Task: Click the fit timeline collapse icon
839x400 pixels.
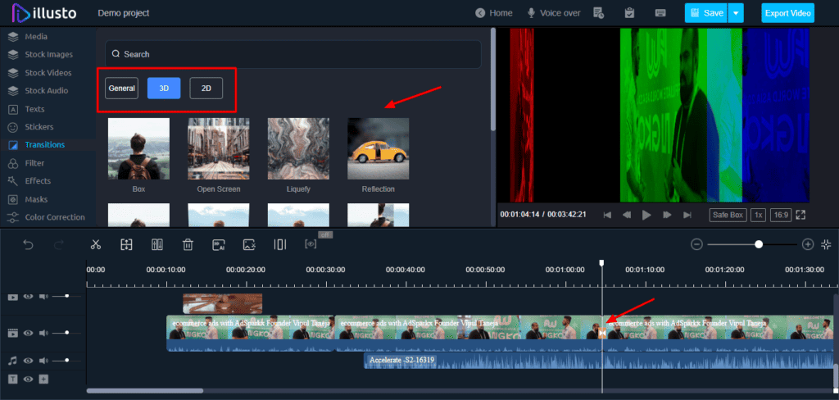Action: [x=826, y=244]
